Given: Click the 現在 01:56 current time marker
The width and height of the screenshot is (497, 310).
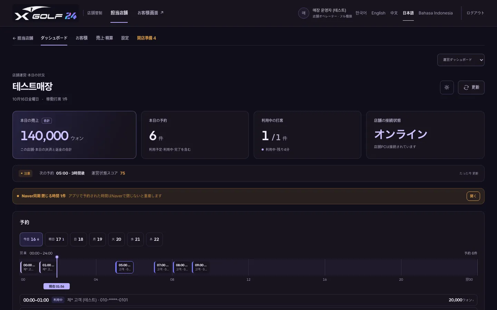Looking at the screenshot, I should click(57, 286).
